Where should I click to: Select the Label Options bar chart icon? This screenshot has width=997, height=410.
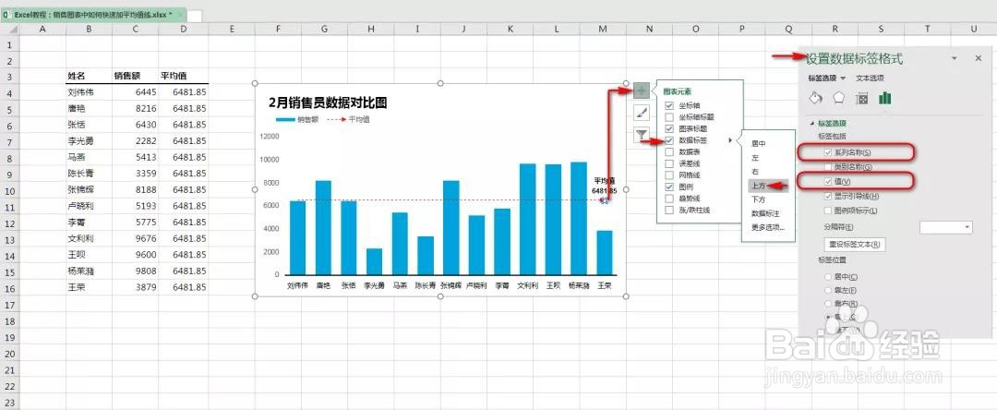click(x=885, y=98)
